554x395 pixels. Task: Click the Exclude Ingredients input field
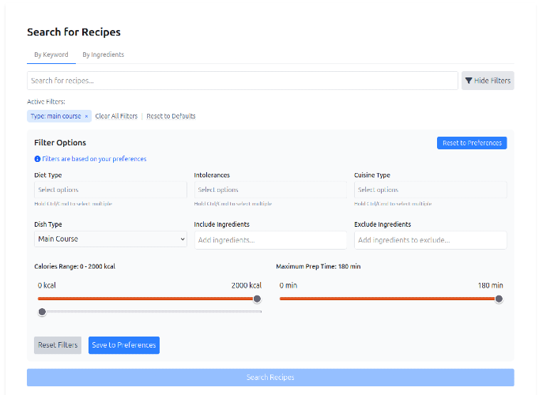(431, 240)
